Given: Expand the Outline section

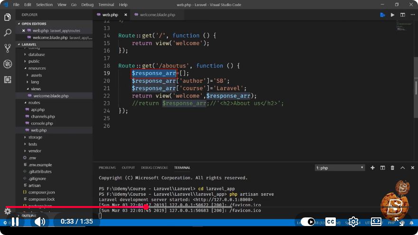Looking at the screenshot, I should point(29,216).
